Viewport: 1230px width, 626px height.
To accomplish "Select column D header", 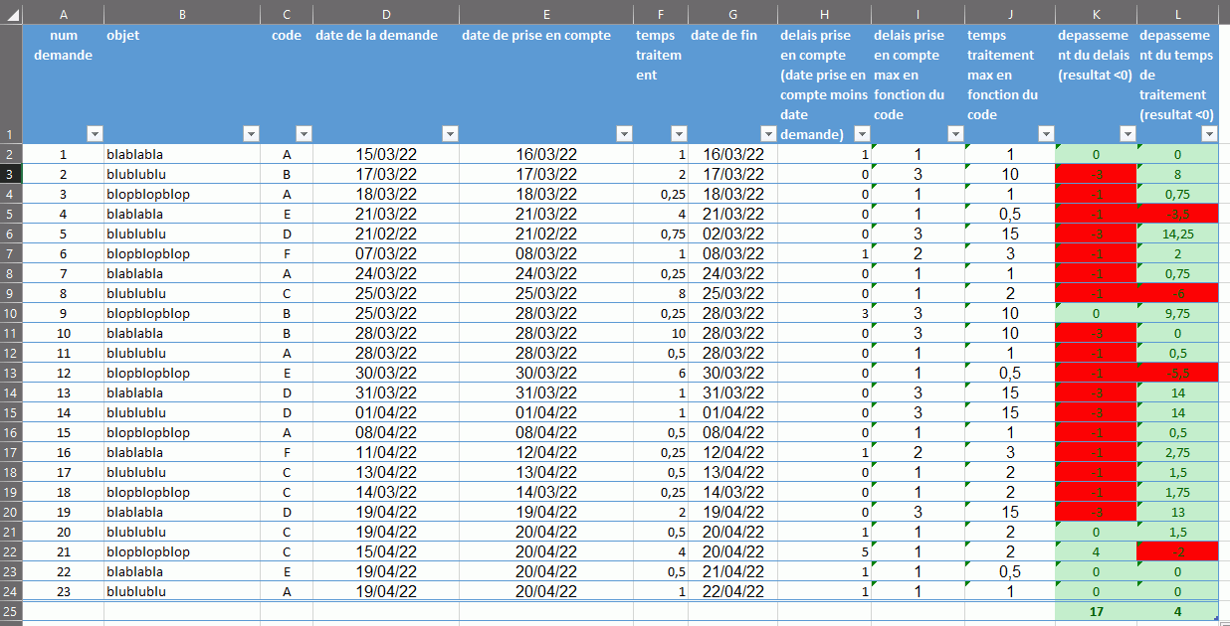I will [x=385, y=14].
